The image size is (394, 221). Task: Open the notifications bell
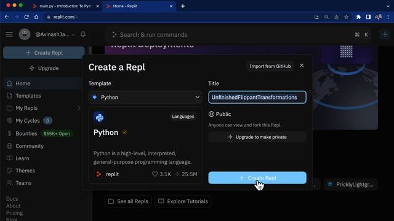[x=83, y=34]
